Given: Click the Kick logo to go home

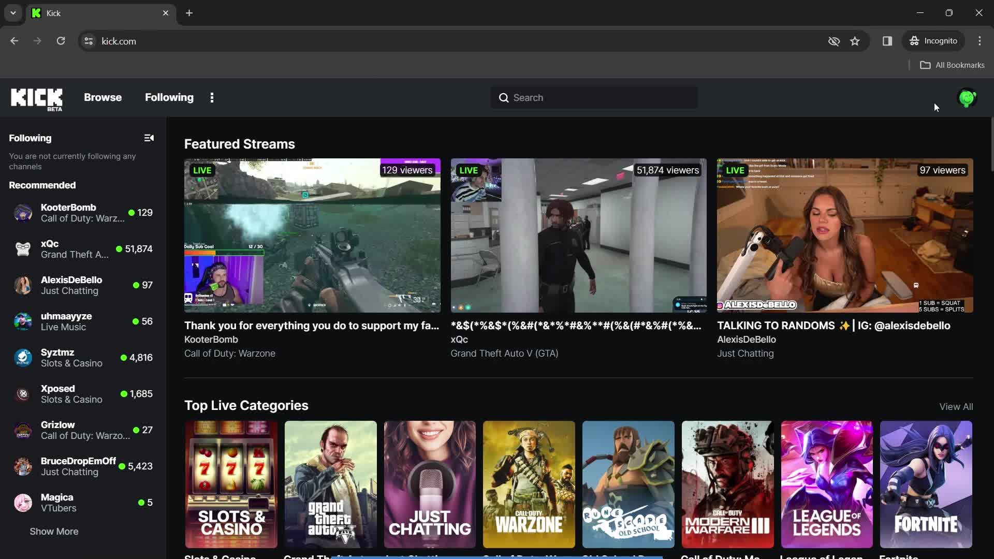Looking at the screenshot, I should tap(36, 98).
